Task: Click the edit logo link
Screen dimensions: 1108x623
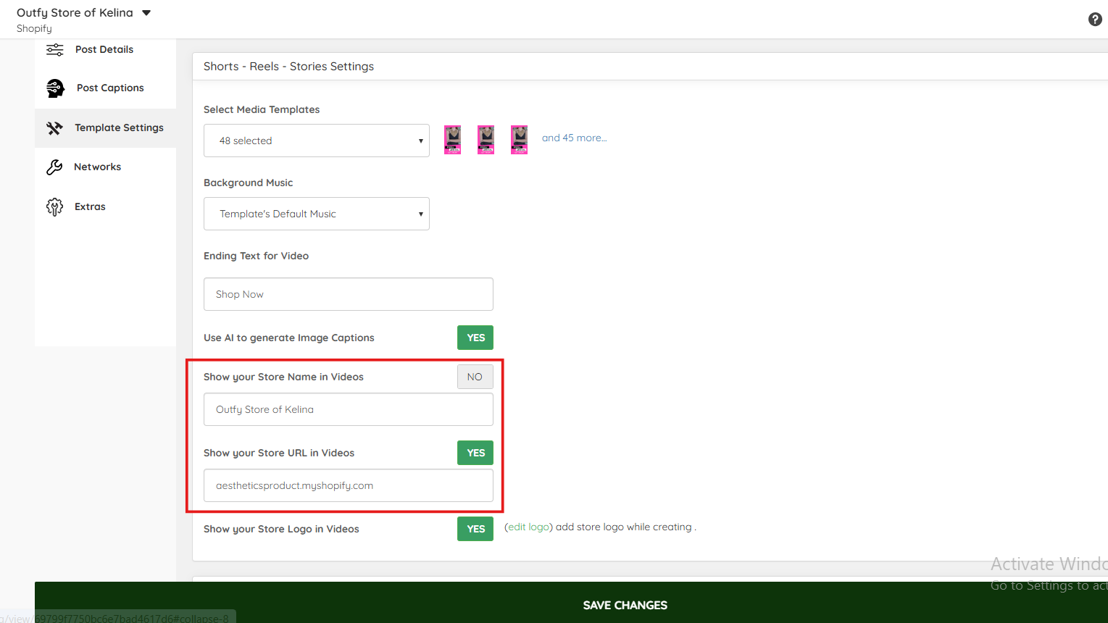Action: coord(528,527)
